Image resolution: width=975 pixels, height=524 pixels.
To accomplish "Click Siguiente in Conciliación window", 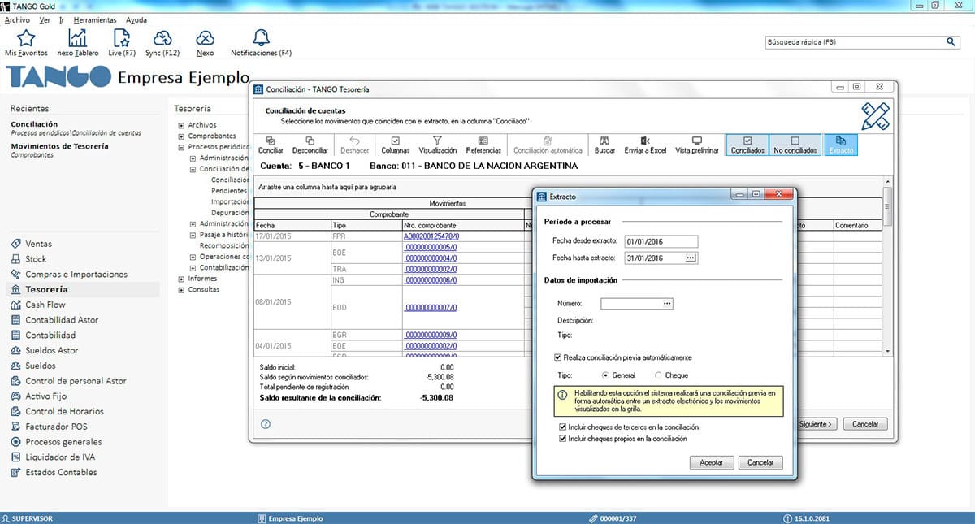I will point(815,424).
